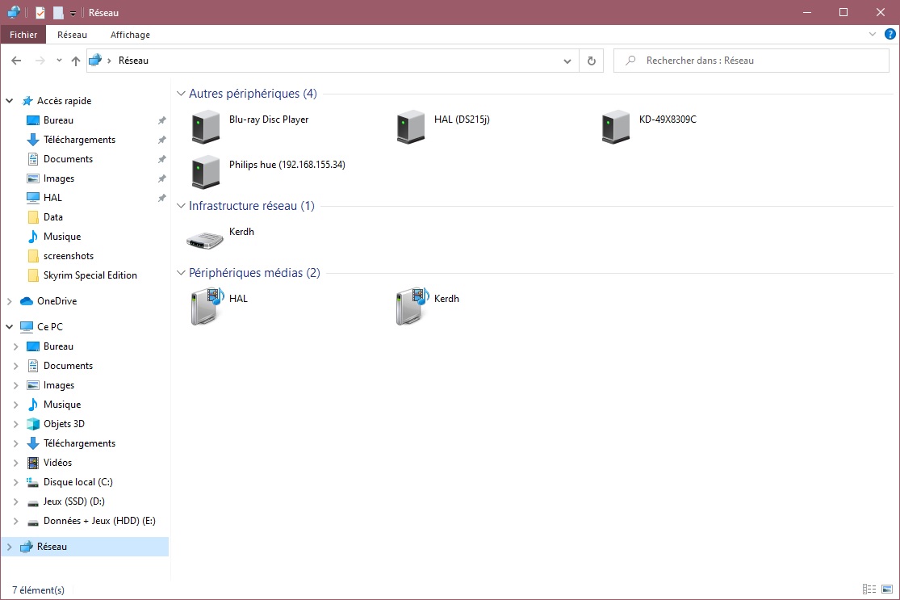
Task: Click the search magnifier icon
Action: [630, 61]
